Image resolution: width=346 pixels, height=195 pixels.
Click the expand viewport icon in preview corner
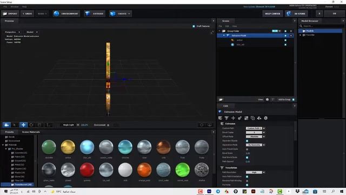pos(212,32)
